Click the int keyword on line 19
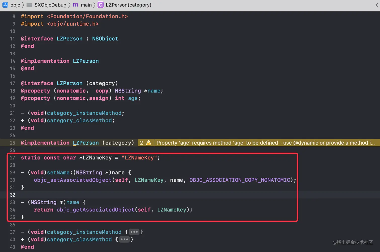This screenshot has height=252, width=380. tap(120, 98)
